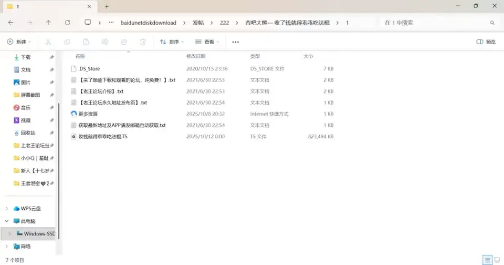Click type cell DS_STORE 文件
The width and height of the screenshot is (504, 265).
coord(267,69)
